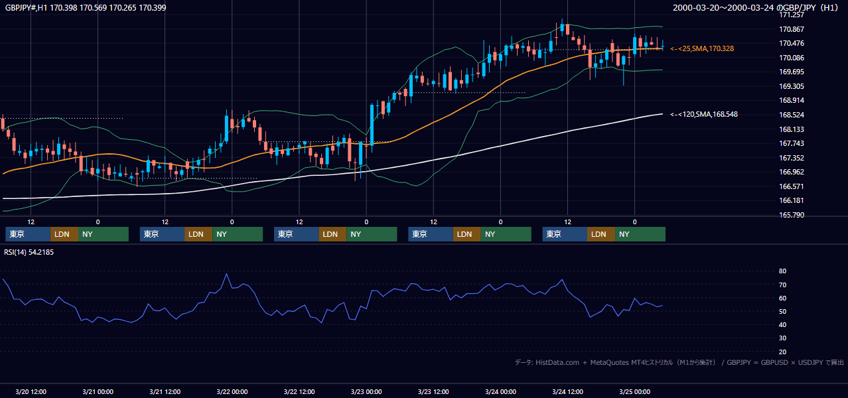Click the leftmost LDN session box

pyautogui.click(x=64, y=234)
